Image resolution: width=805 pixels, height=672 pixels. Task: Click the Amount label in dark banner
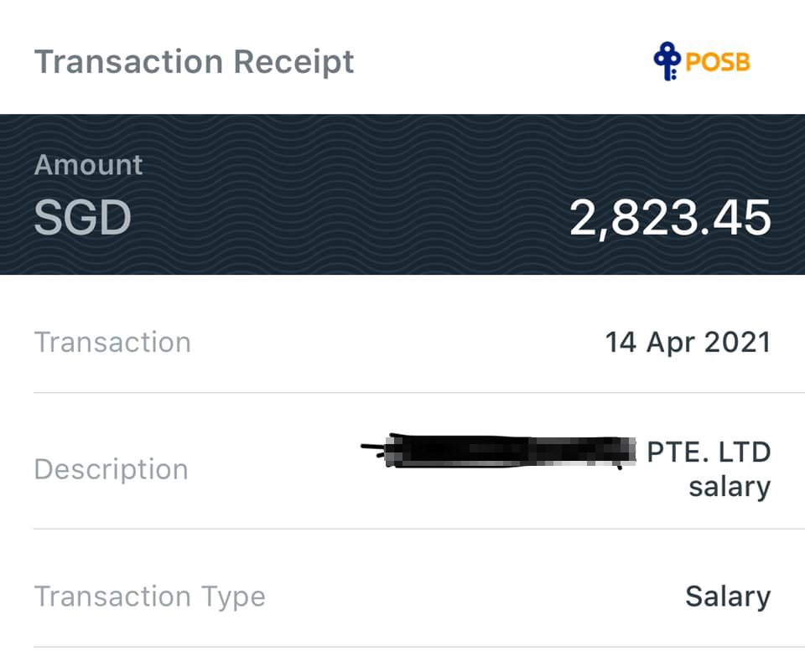88,165
